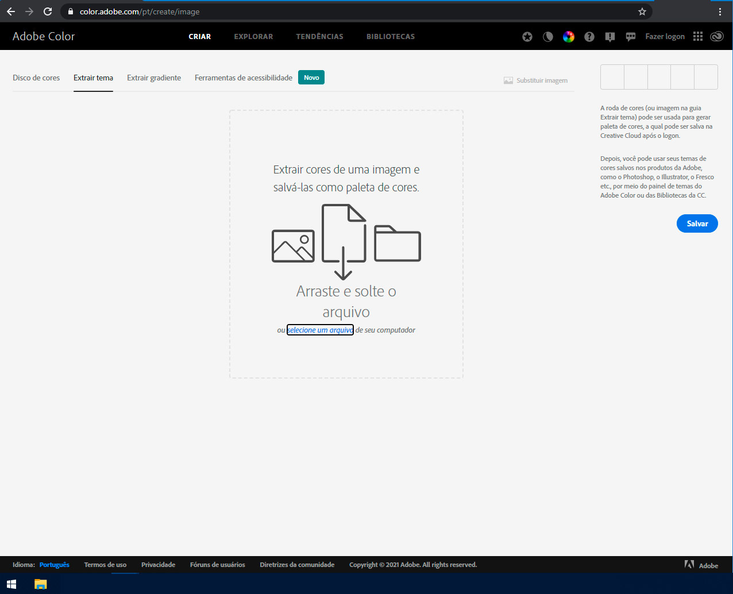Click site lock icon in address bar
Viewport: 733px width, 594px height.
(70, 11)
